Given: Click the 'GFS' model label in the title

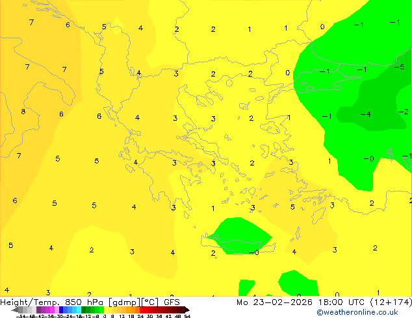Looking at the screenshot, I should click(172, 302).
